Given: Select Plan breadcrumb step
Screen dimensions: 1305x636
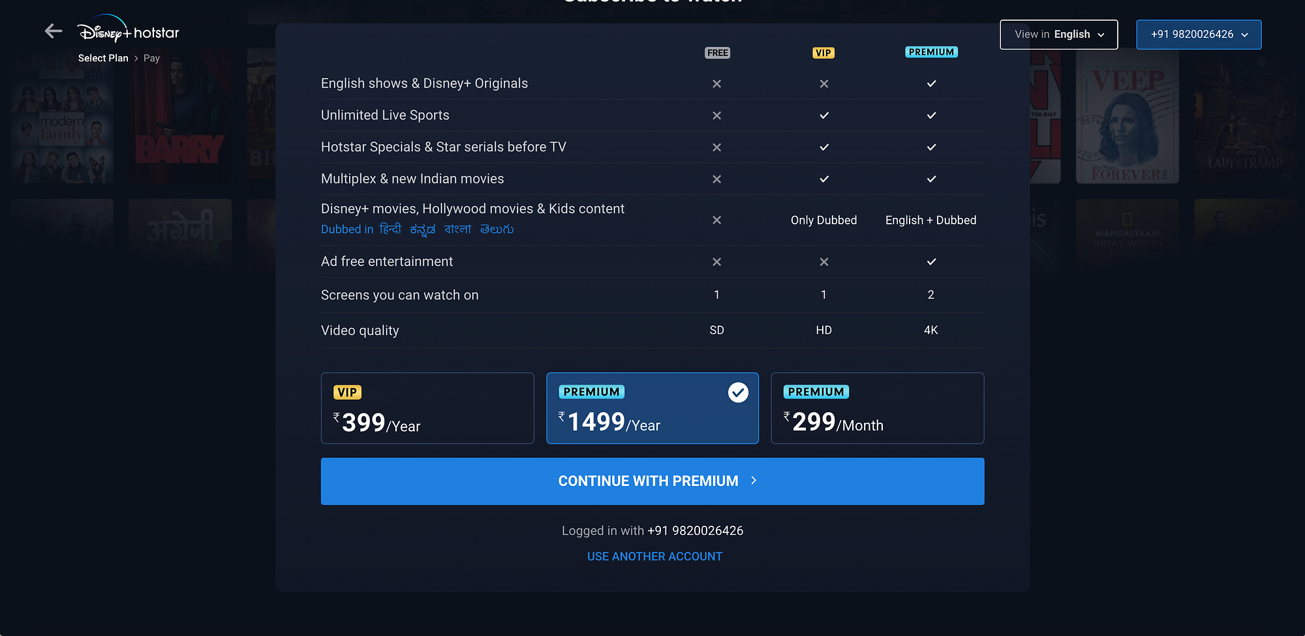Looking at the screenshot, I should coord(103,58).
